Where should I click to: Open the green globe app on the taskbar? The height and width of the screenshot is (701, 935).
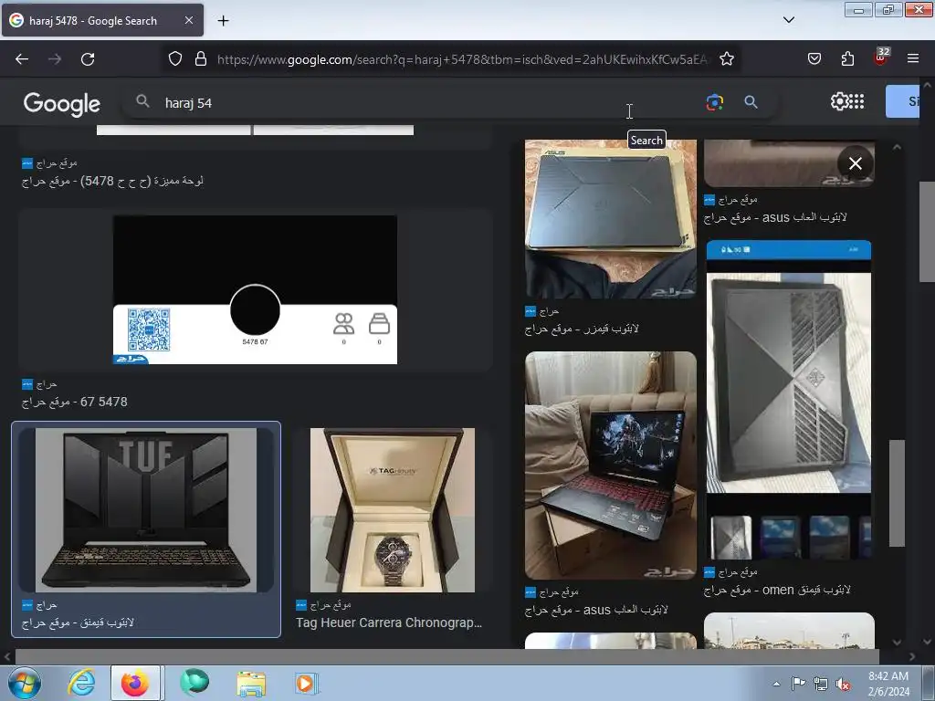click(194, 683)
